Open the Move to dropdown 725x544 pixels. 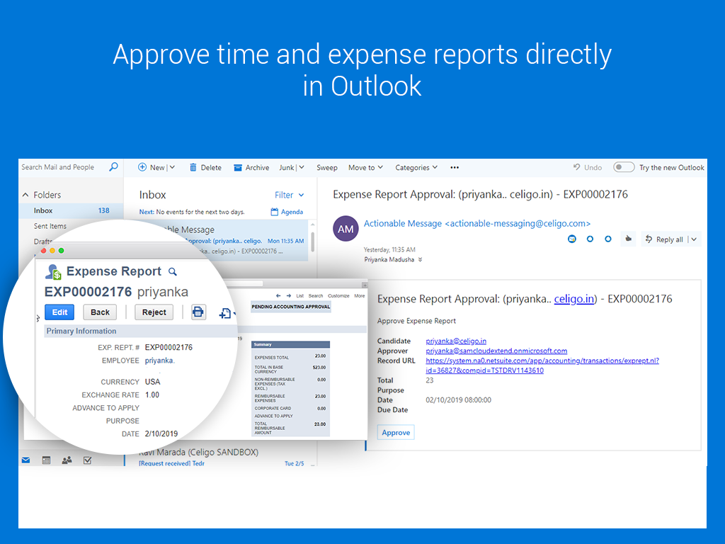tap(366, 167)
